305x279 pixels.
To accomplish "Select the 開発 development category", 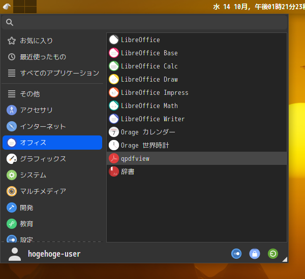I will point(52,207).
